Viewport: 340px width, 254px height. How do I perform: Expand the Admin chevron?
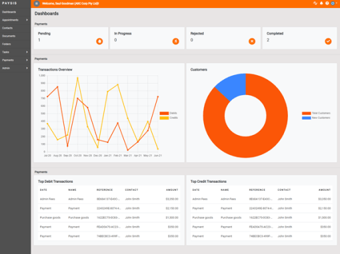point(27,68)
